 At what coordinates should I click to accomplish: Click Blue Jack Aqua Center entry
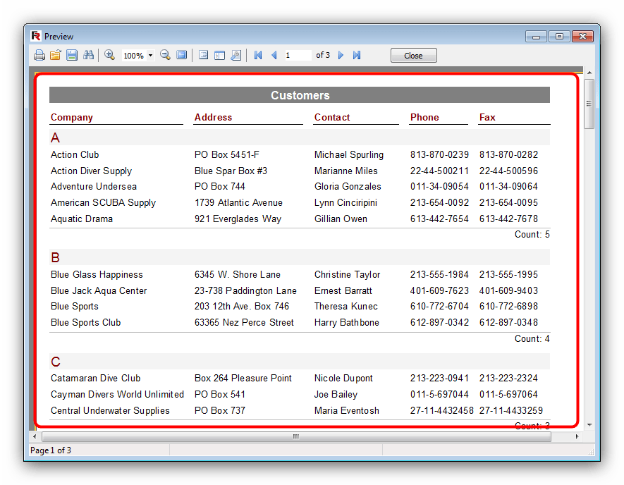pos(99,291)
